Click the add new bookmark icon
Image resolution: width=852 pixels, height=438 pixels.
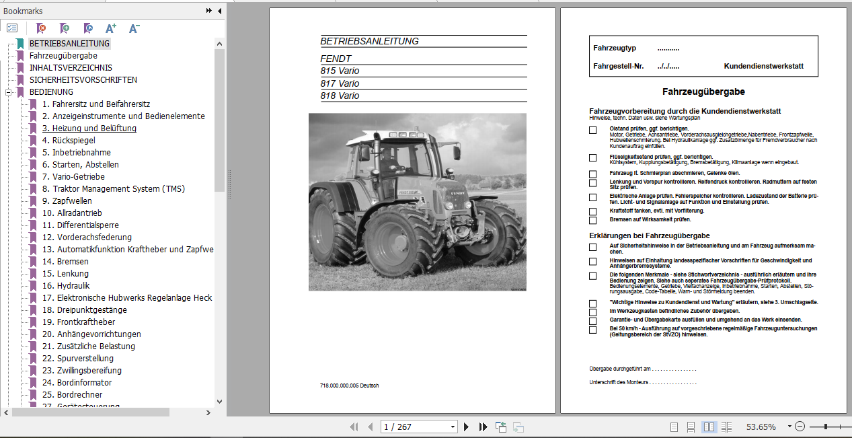pos(64,28)
